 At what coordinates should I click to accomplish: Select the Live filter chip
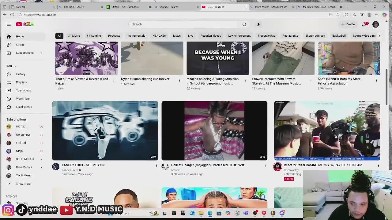[190, 36]
